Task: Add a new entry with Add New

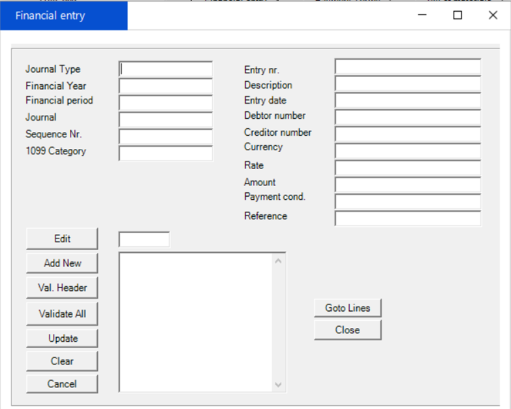Action: coord(62,263)
